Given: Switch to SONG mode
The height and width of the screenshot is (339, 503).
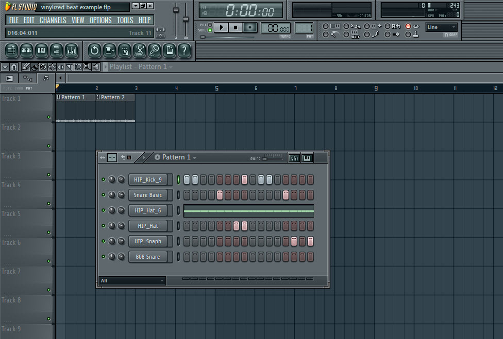Looking at the screenshot, I should click(x=210, y=30).
